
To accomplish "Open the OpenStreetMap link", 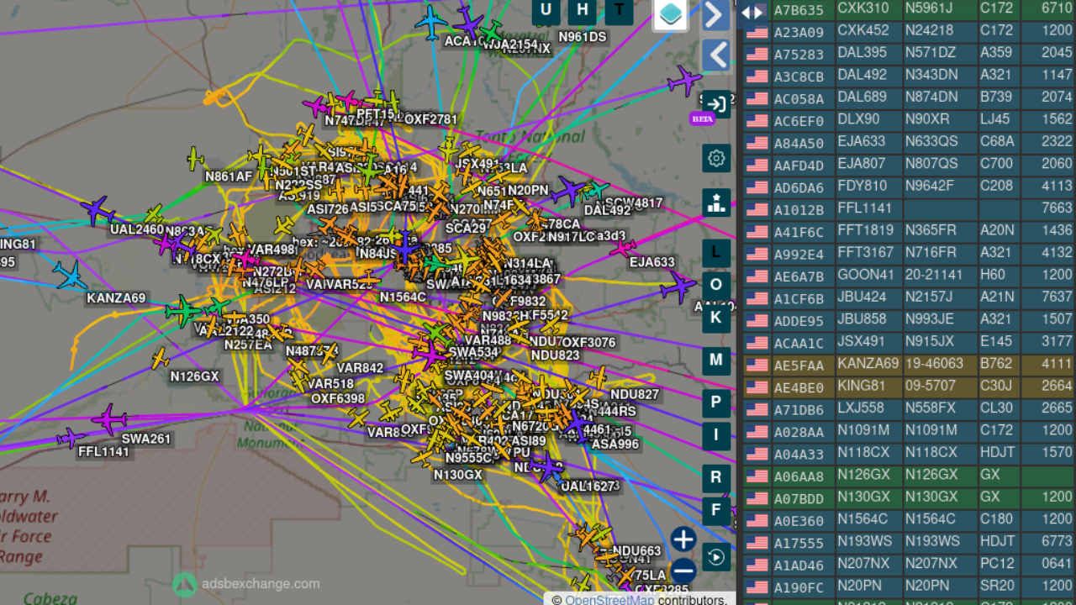I will click(609, 599).
